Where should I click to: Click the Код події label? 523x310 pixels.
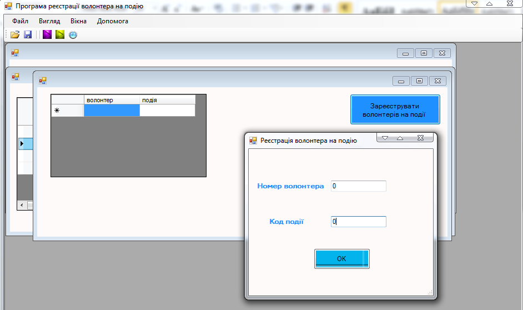[286, 222]
